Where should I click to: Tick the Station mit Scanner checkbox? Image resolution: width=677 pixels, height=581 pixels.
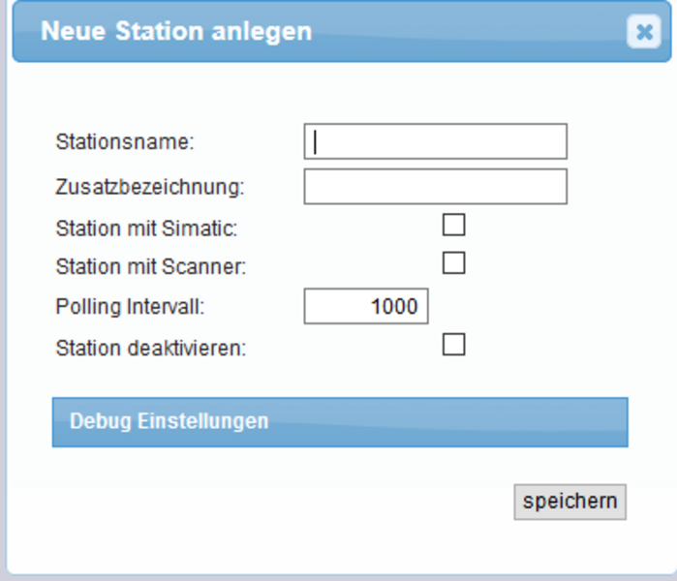453,262
